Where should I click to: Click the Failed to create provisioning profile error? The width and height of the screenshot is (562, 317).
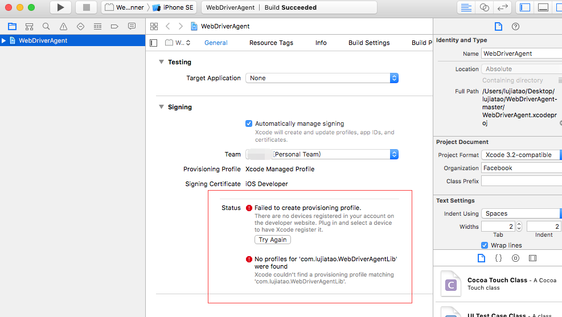(307, 208)
